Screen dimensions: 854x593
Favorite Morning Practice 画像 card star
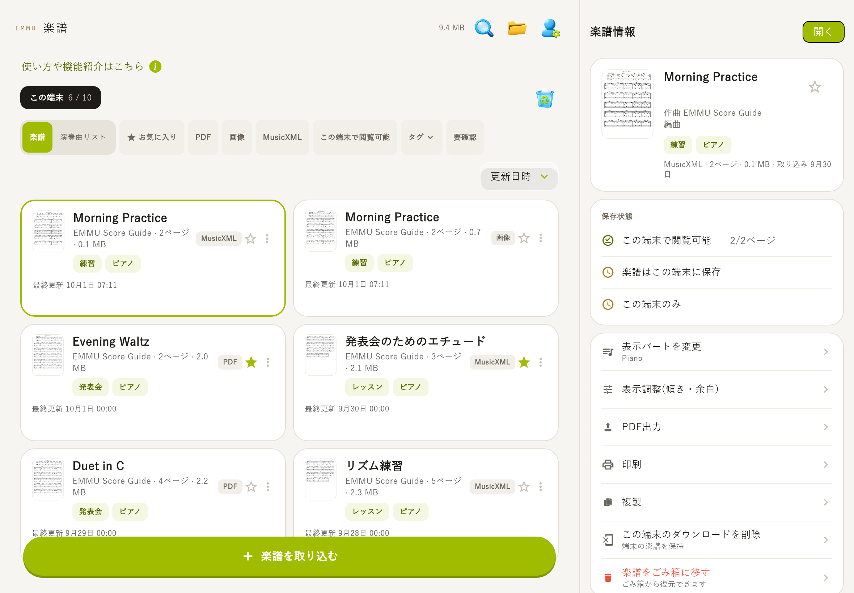tap(524, 238)
